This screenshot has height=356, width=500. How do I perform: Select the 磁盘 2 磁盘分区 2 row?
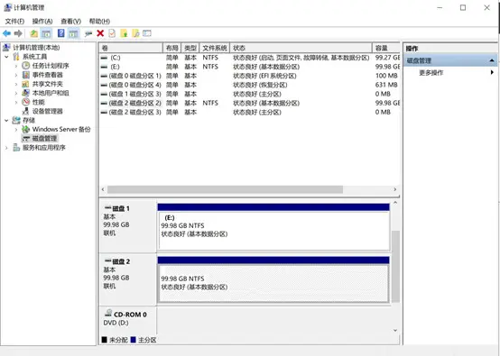point(250,103)
